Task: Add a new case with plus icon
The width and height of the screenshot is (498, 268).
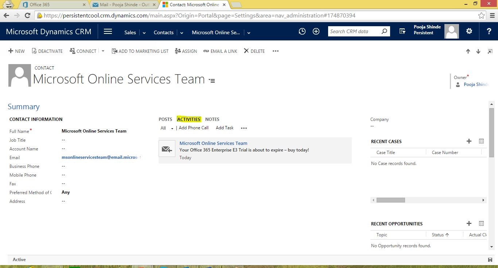Action: (469, 141)
